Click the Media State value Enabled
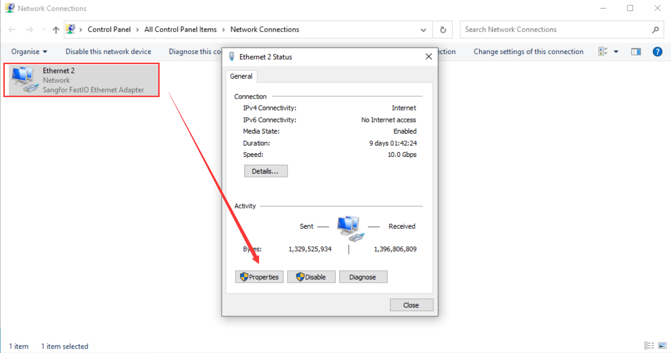This screenshot has height=353, width=671. [405, 131]
